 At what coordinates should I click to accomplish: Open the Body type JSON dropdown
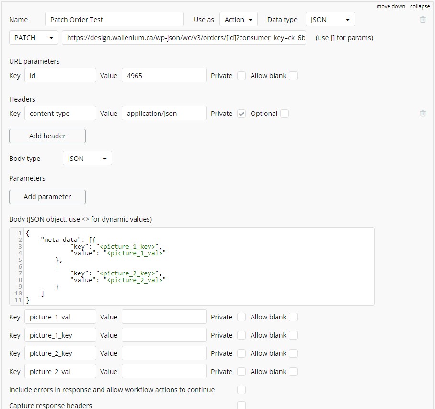coord(87,158)
